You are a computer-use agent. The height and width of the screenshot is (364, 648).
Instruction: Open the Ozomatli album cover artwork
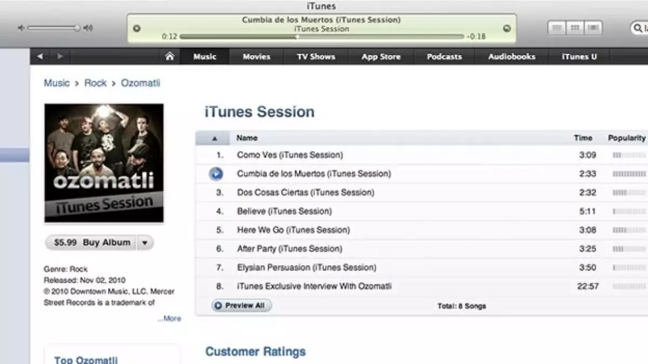click(x=104, y=163)
